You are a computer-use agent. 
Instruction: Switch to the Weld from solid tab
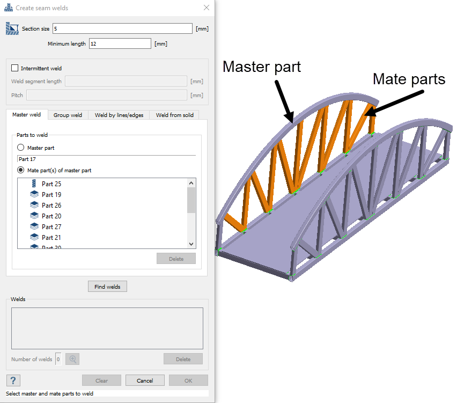pos(174,115)
